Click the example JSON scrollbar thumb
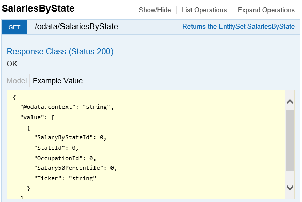This screenshot has height=202, width=302. point(290,141)
